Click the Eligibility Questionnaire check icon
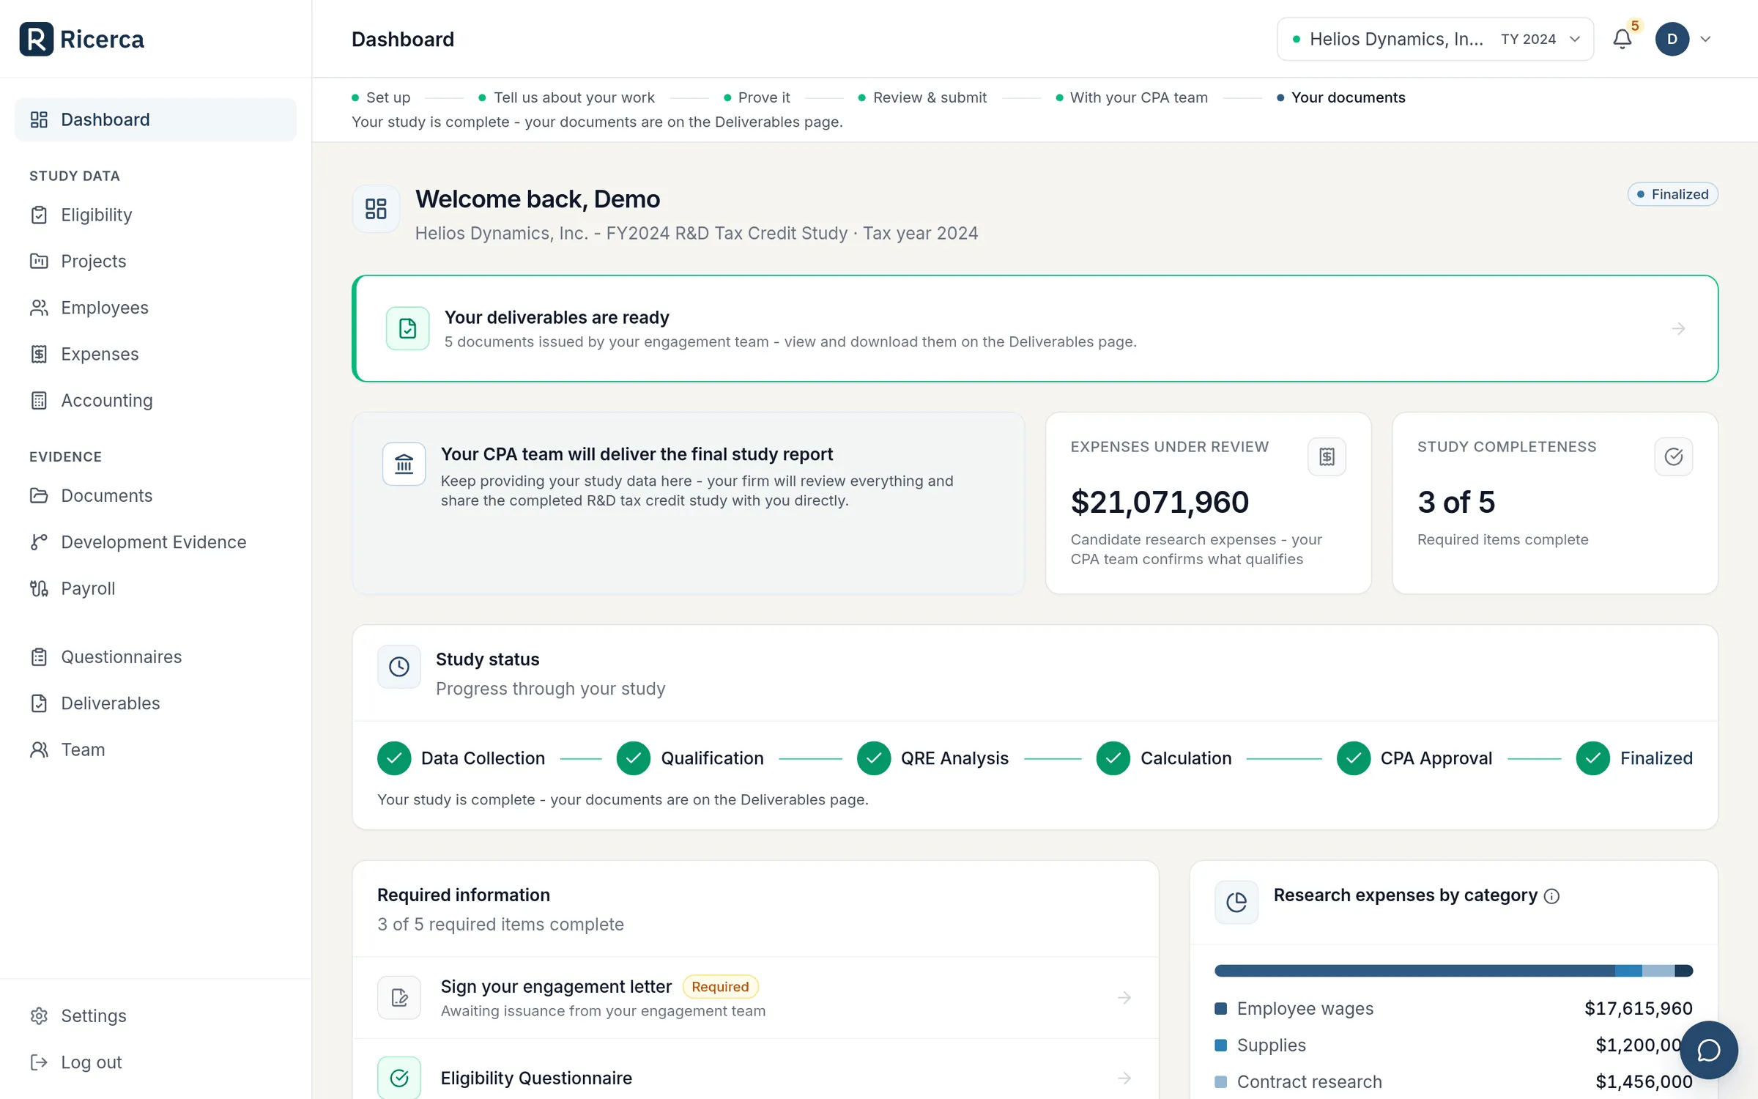 399,1078
